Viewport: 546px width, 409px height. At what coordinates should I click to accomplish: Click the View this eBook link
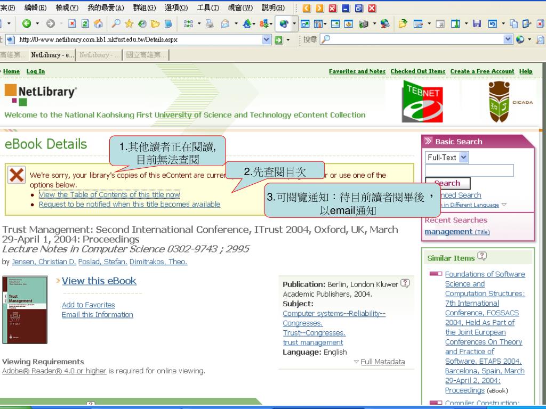pos(99,281)
